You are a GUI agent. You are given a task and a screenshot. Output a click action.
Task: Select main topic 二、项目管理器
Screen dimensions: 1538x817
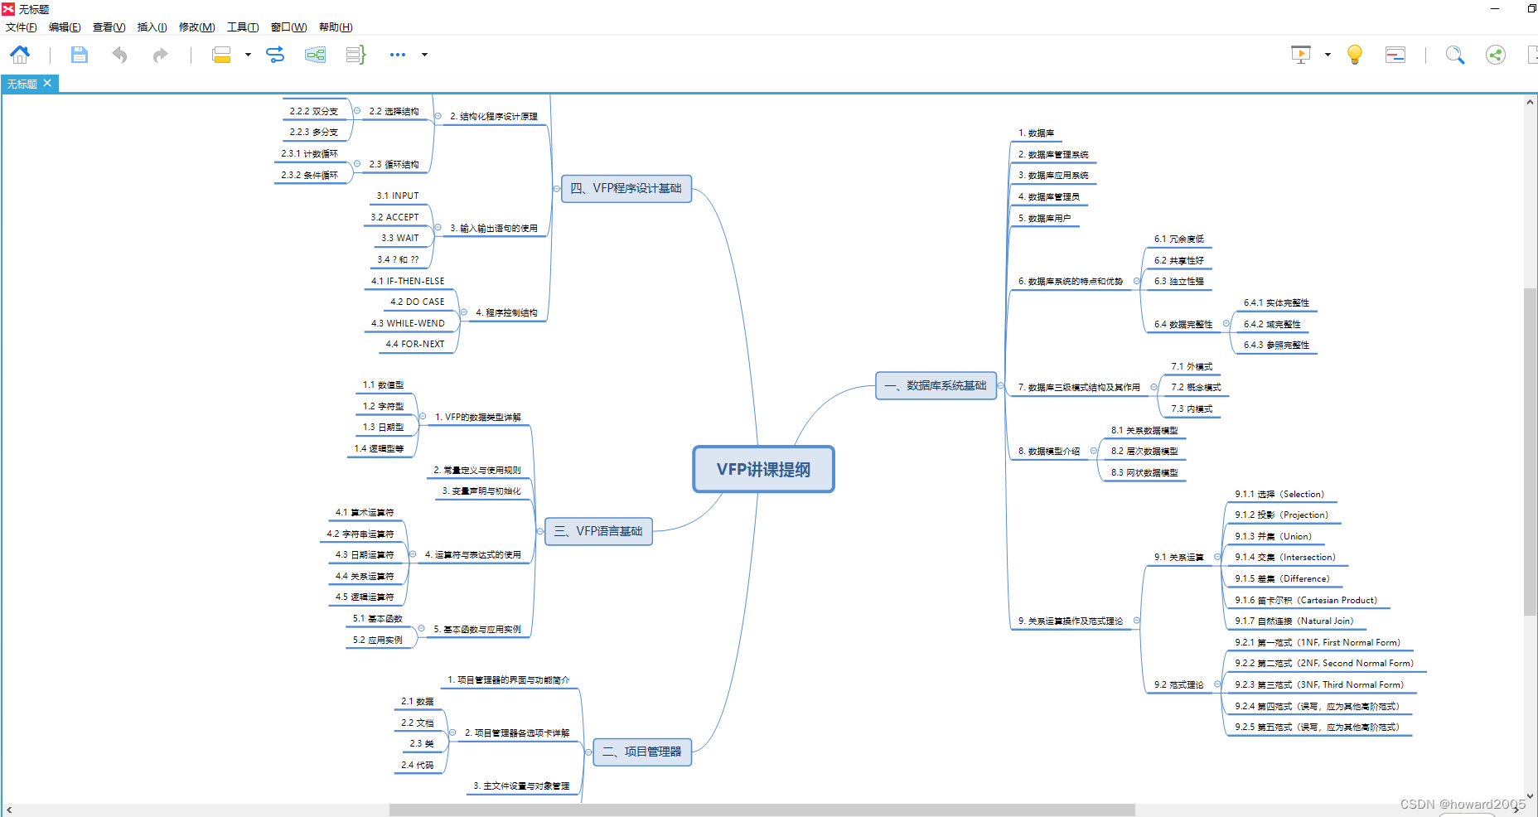pos(642,752)
